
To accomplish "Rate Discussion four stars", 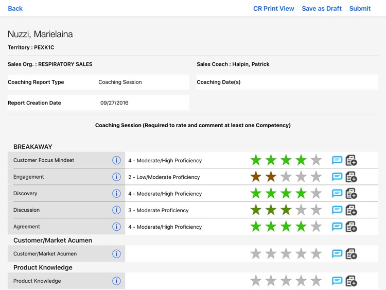I will (301, 210).
